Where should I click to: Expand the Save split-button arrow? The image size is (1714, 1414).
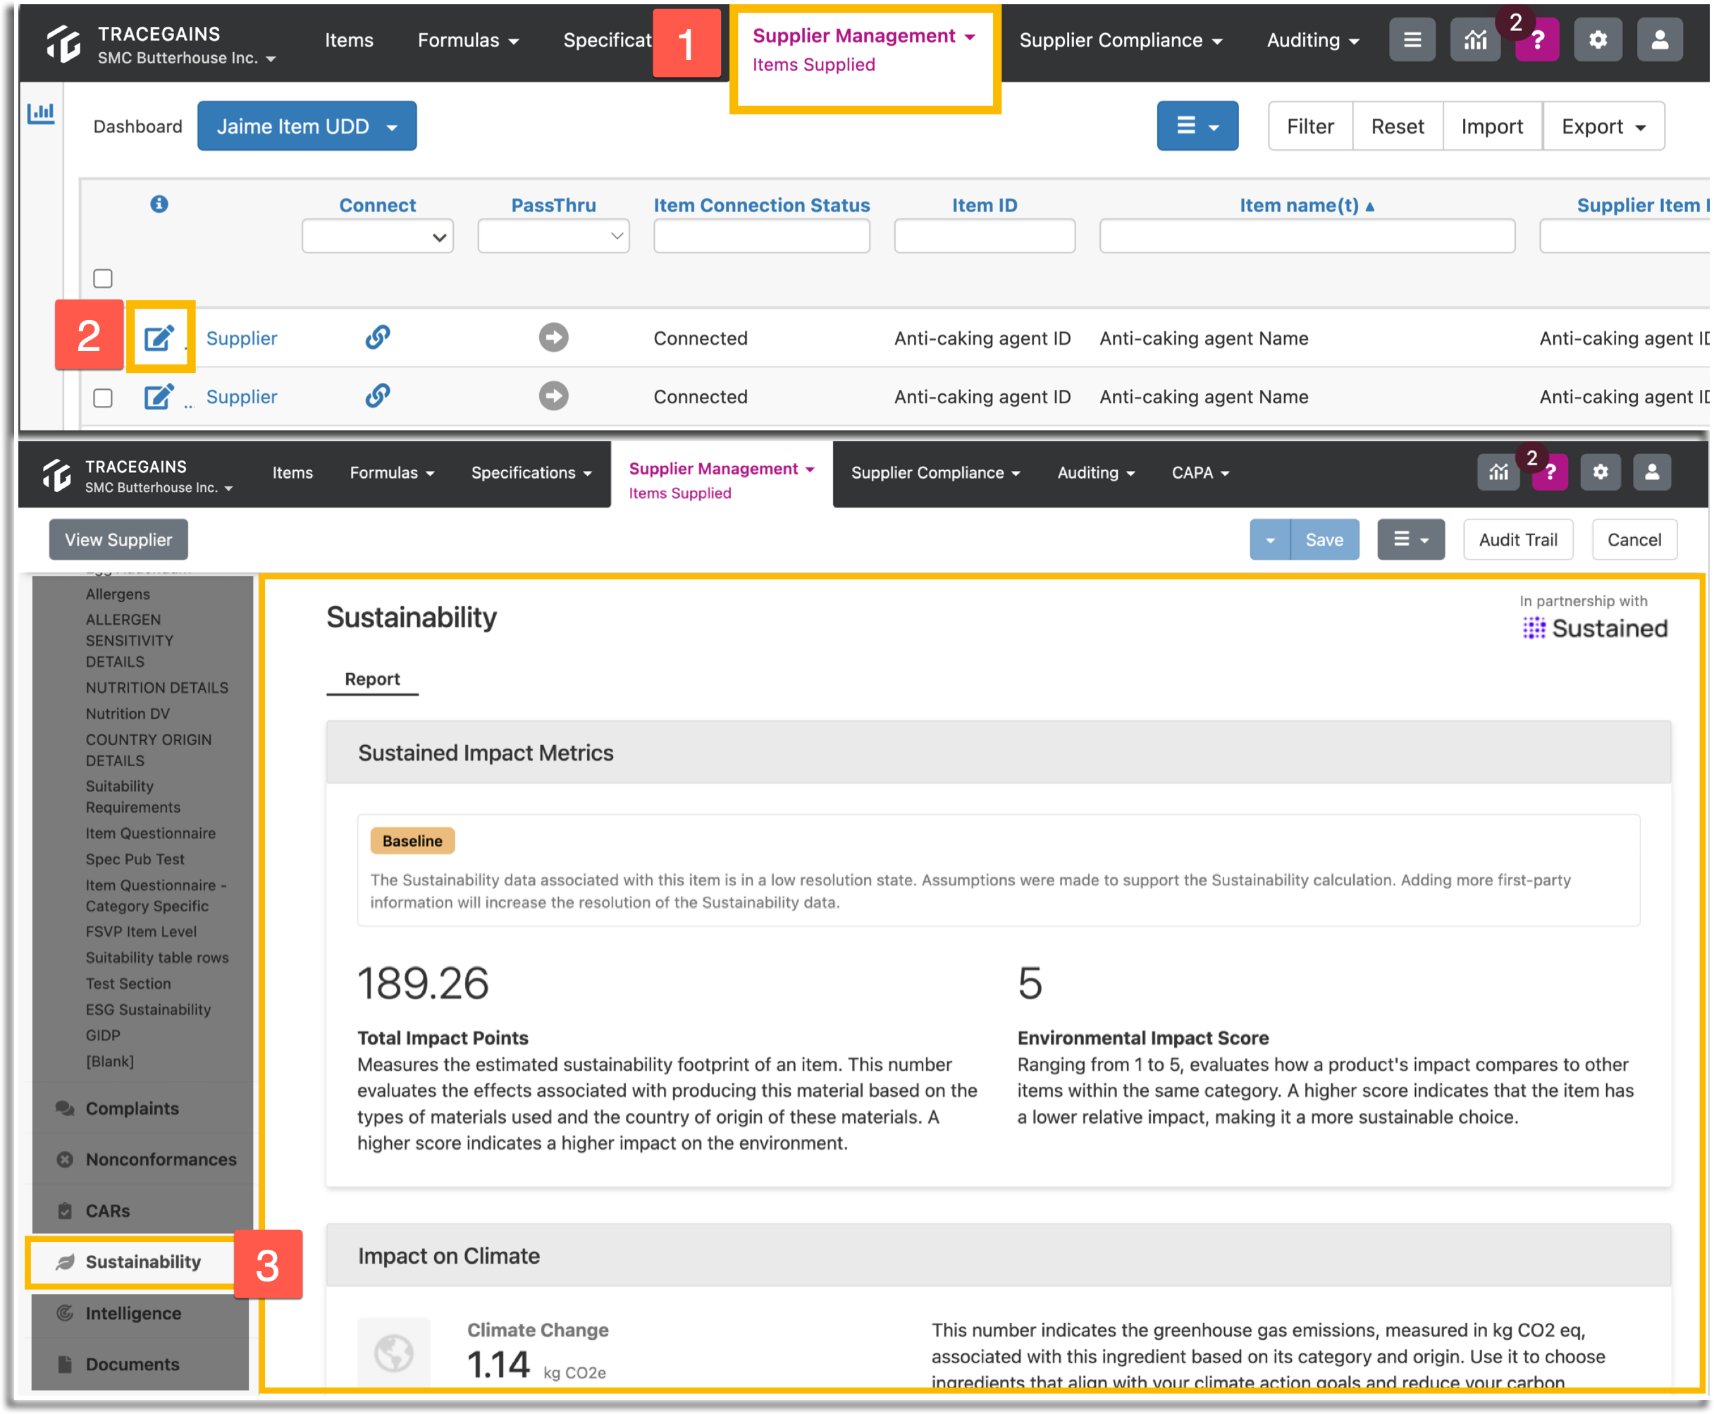pyautogui.click(x=1270, y=539)
